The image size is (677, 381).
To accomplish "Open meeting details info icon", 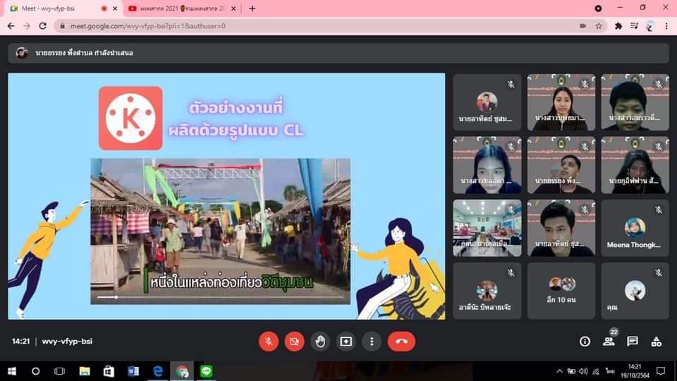I will pyautogui.click(x=585, y=341).
